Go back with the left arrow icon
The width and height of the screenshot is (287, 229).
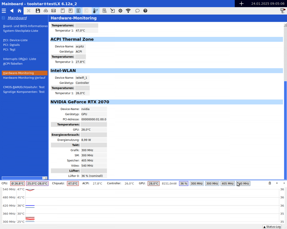tap(12, 11)
